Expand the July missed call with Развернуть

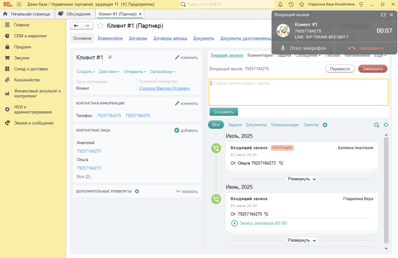tap(302, 179)
